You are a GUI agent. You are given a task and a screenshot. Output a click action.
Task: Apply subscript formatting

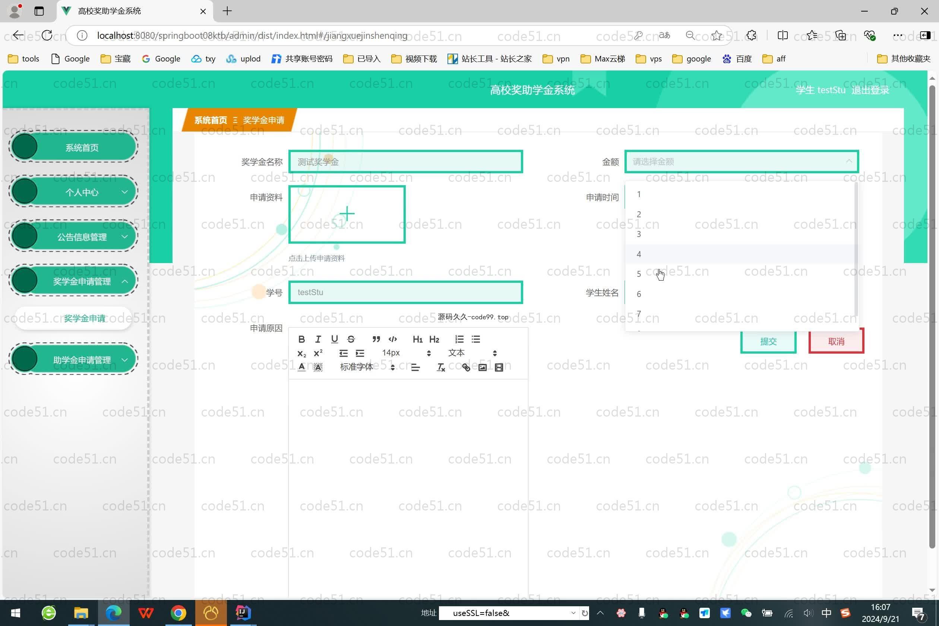click(301, 353)
